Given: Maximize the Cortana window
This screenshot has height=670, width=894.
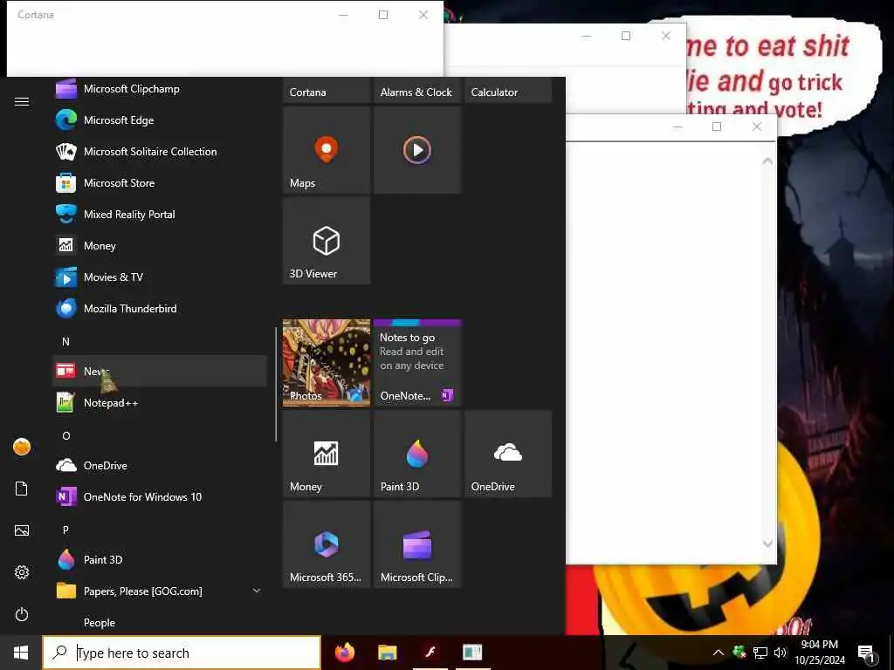Looking at the screenshot, I should (x=383, y=15).
